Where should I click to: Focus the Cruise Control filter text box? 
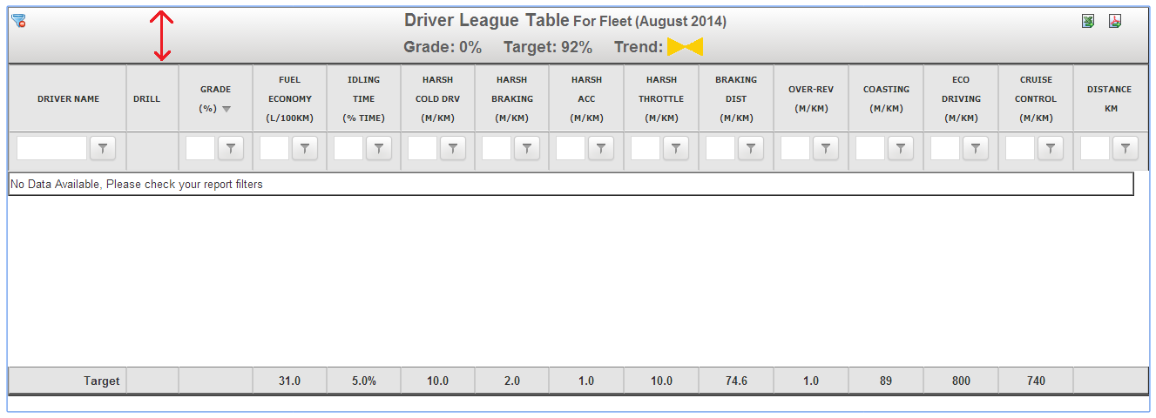(1020, 149)
